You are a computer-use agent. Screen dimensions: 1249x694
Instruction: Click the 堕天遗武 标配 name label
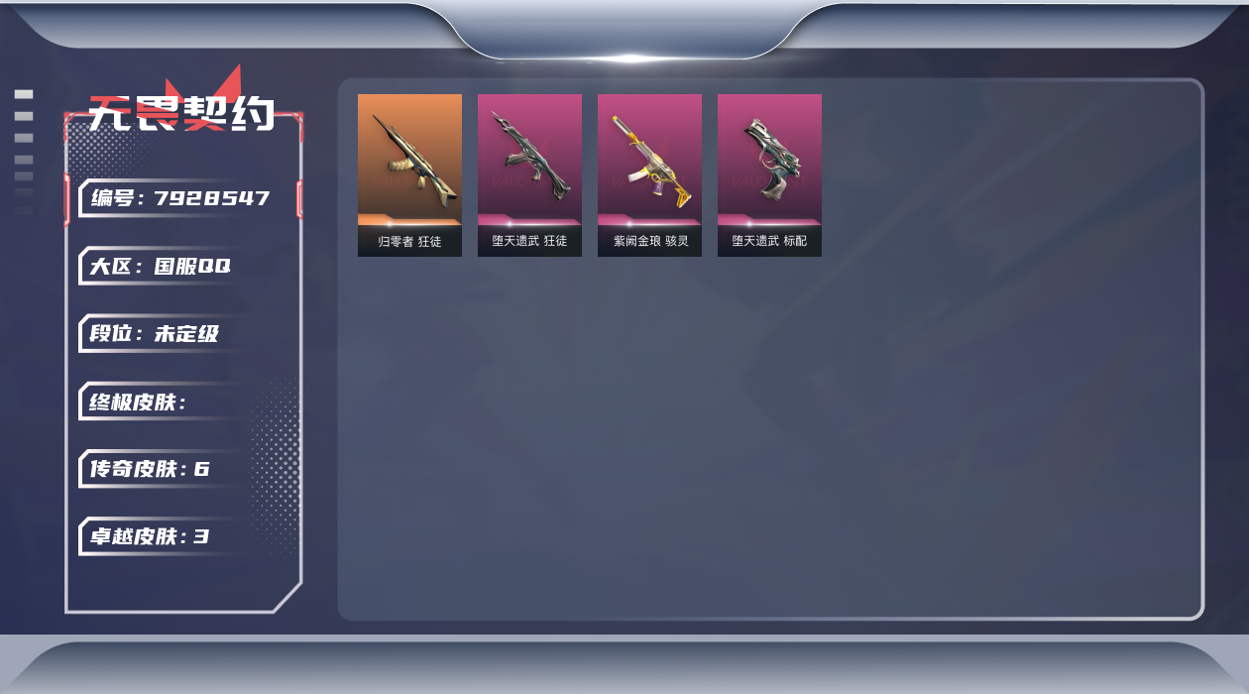(769, 241)
